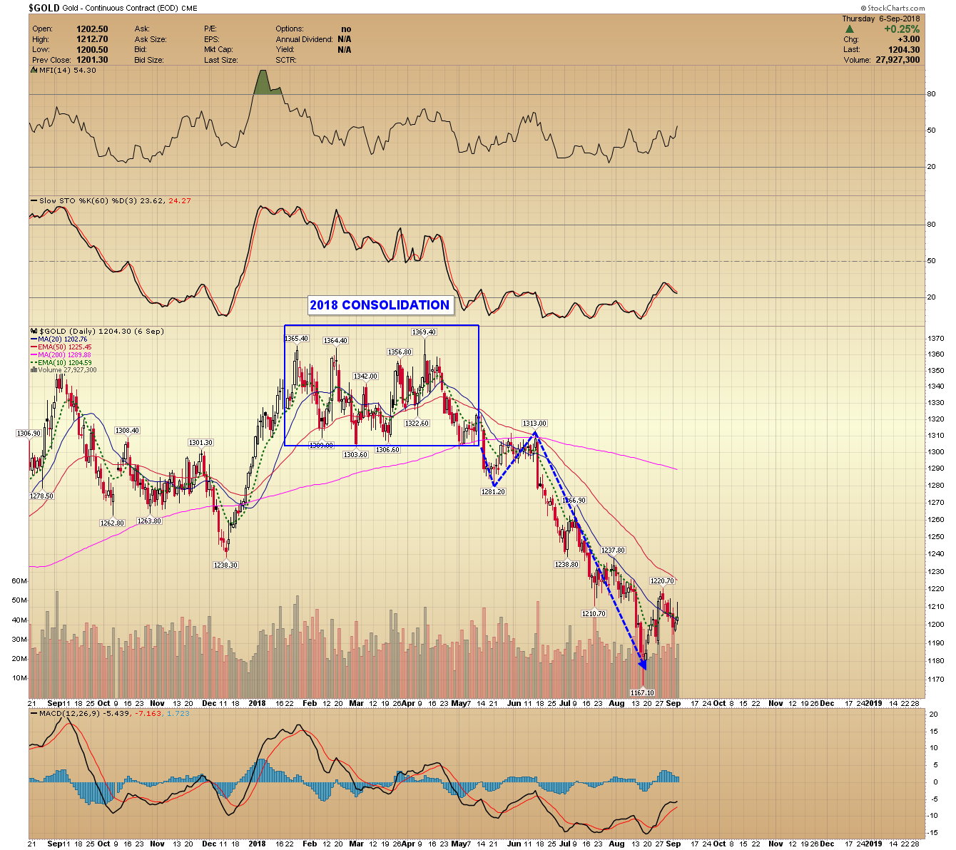
Task: Click the 1266.90 price label
Action: pos(574,501)
